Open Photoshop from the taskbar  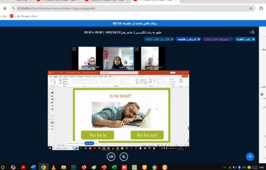(74, 167)
